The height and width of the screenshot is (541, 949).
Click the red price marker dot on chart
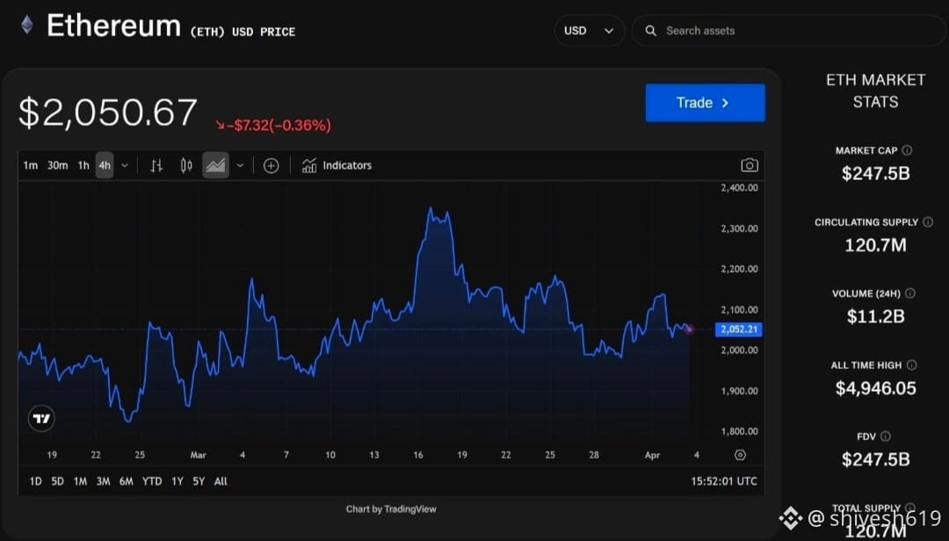pos(689,329)
